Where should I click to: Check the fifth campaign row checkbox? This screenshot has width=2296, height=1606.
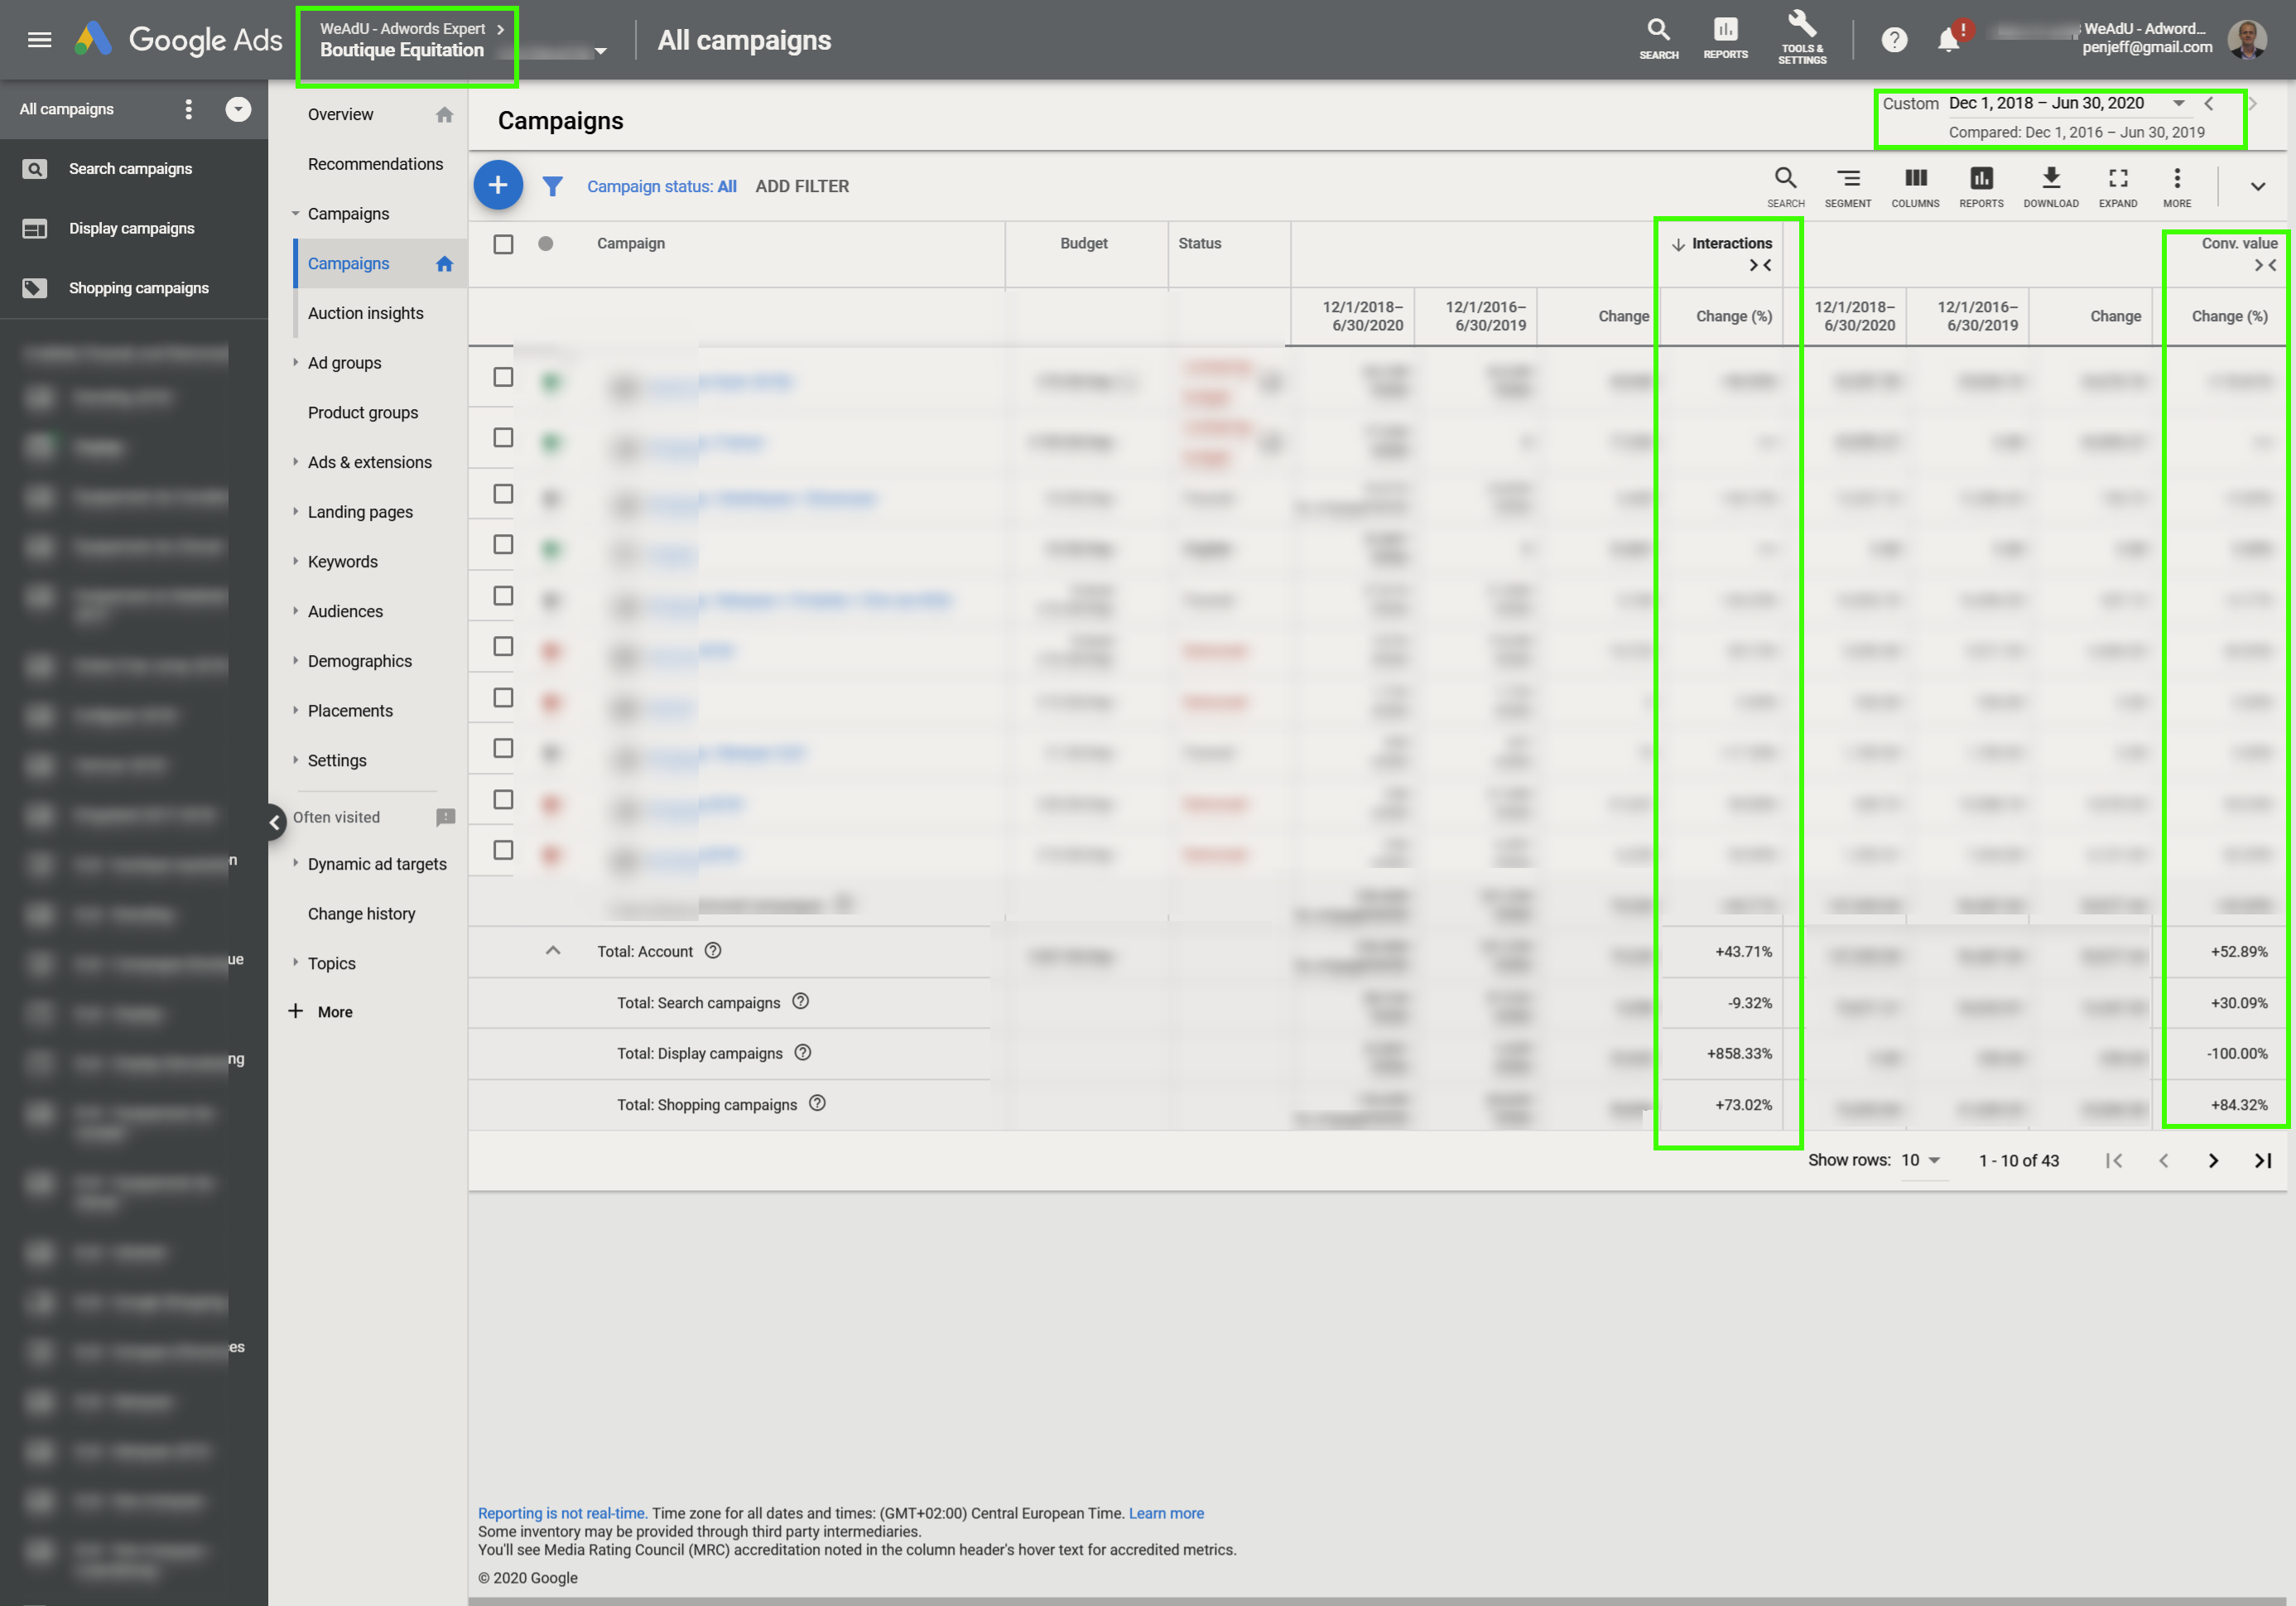(503, 596)
